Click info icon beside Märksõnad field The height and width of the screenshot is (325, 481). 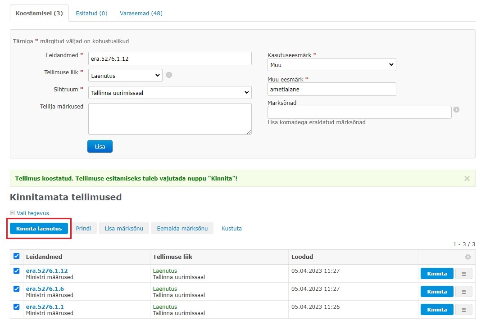tap(456, 109)
